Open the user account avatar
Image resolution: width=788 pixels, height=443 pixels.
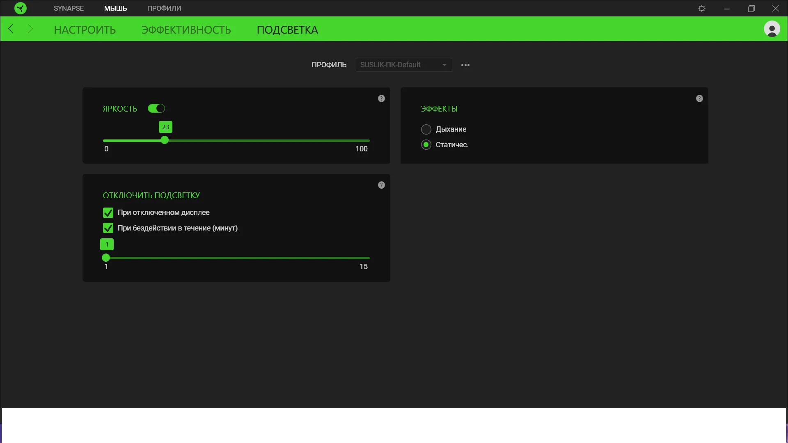[x=772, y=29]
